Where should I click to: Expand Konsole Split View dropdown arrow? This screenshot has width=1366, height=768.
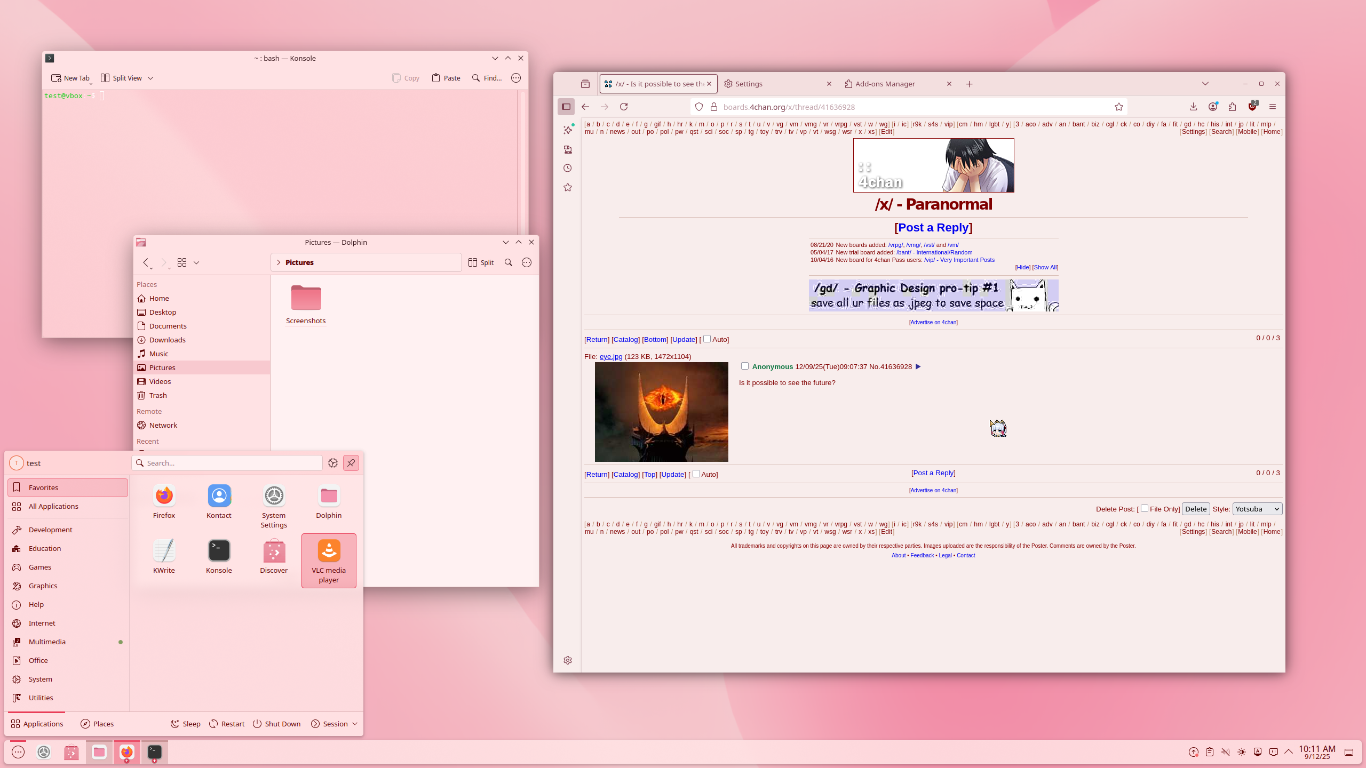click(x=150, y=78)
